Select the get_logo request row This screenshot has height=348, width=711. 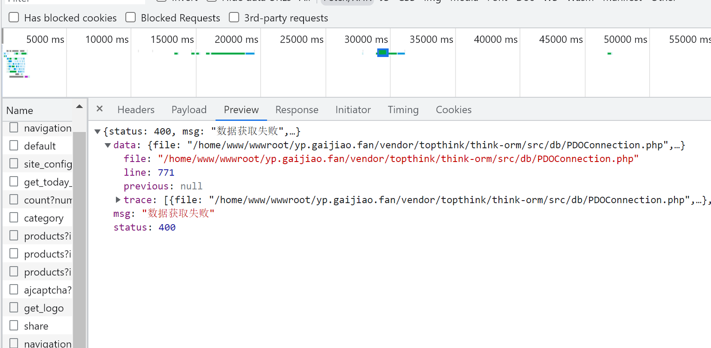(44, 308)
